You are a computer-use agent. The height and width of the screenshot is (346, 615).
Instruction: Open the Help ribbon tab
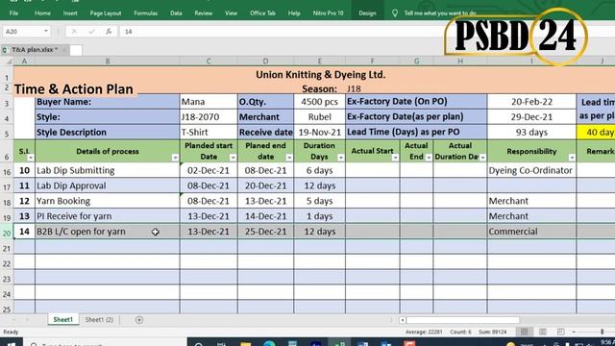(x=294, y=12)
